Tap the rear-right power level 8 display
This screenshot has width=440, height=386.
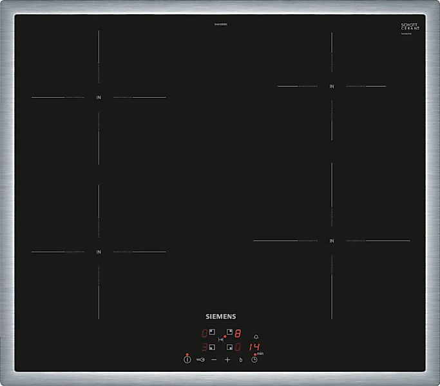pos(237,333)
